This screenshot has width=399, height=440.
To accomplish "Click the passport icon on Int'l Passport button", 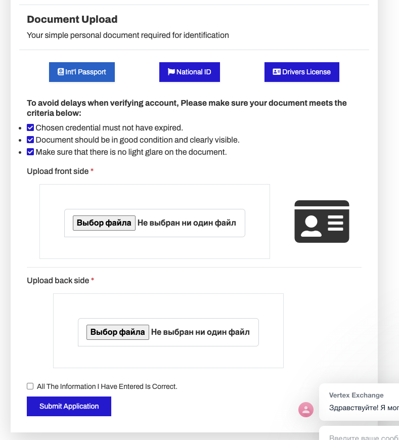I will click(x=60, y=72).
